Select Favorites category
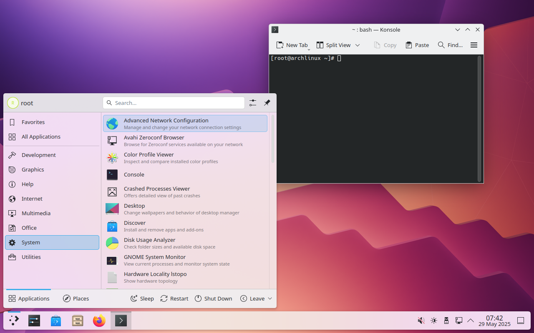 point(52,122)
